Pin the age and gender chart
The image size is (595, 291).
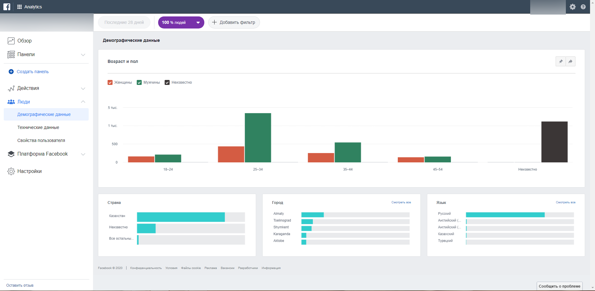[561, 61]
